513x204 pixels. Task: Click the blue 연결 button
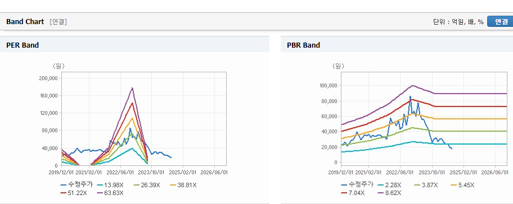point(500,22)
